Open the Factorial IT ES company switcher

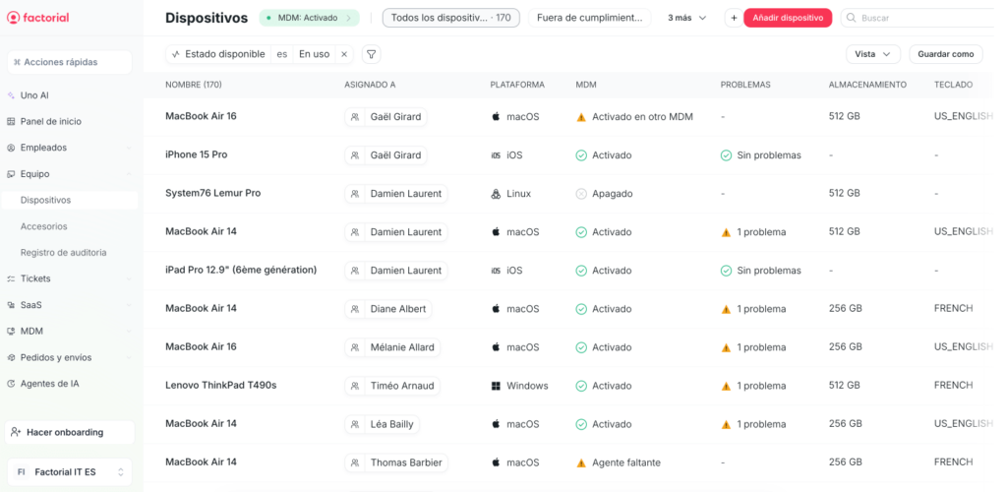click(x=69, y=472)
